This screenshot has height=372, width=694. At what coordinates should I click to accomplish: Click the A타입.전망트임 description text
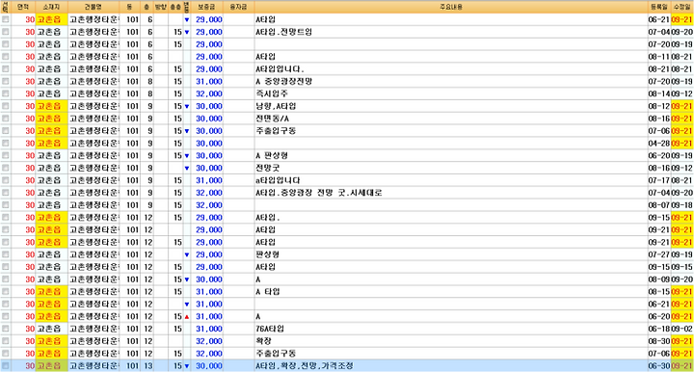(x=283, y=32)
